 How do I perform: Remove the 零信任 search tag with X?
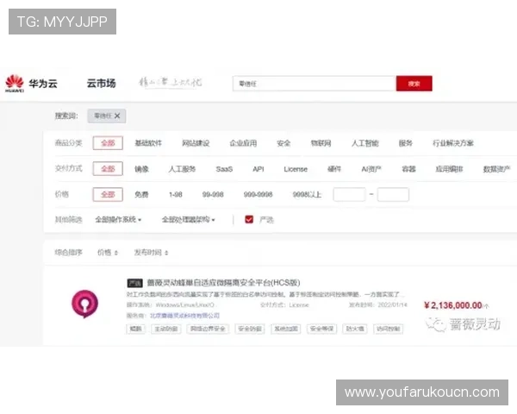[117, 116]
